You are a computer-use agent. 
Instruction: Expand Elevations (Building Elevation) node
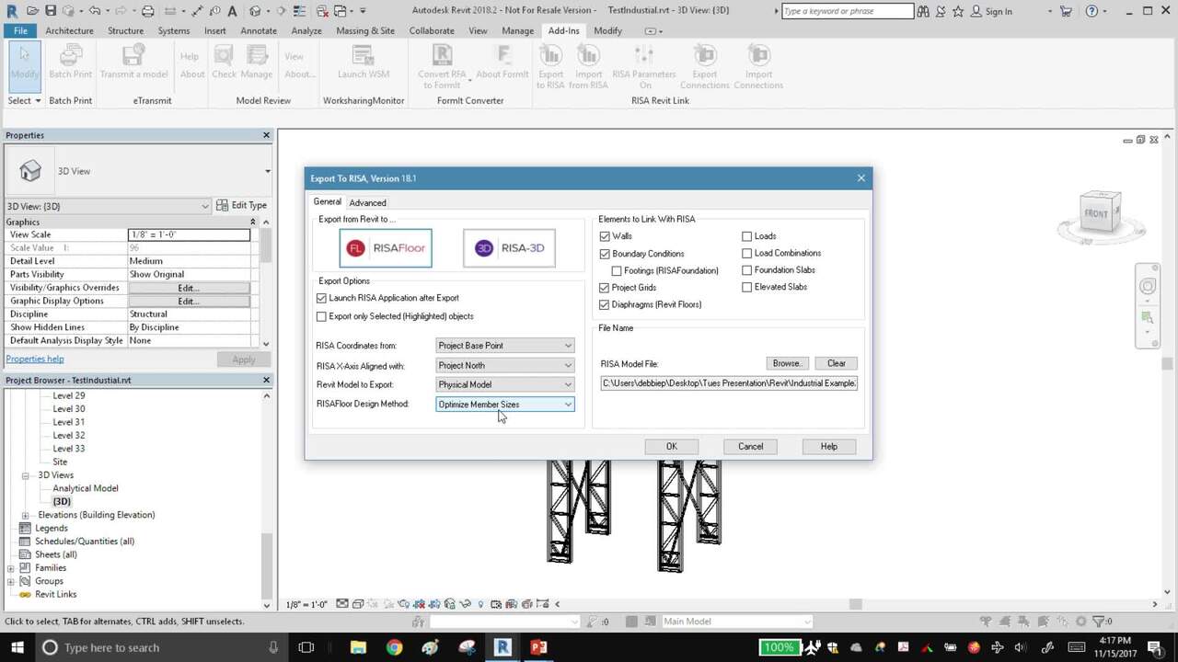click(x=26, y=515)
